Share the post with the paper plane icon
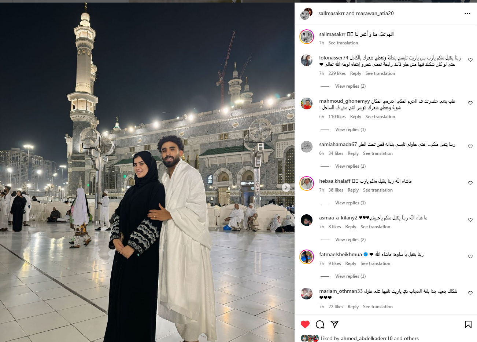477x342 pixels. click(334, 324)
